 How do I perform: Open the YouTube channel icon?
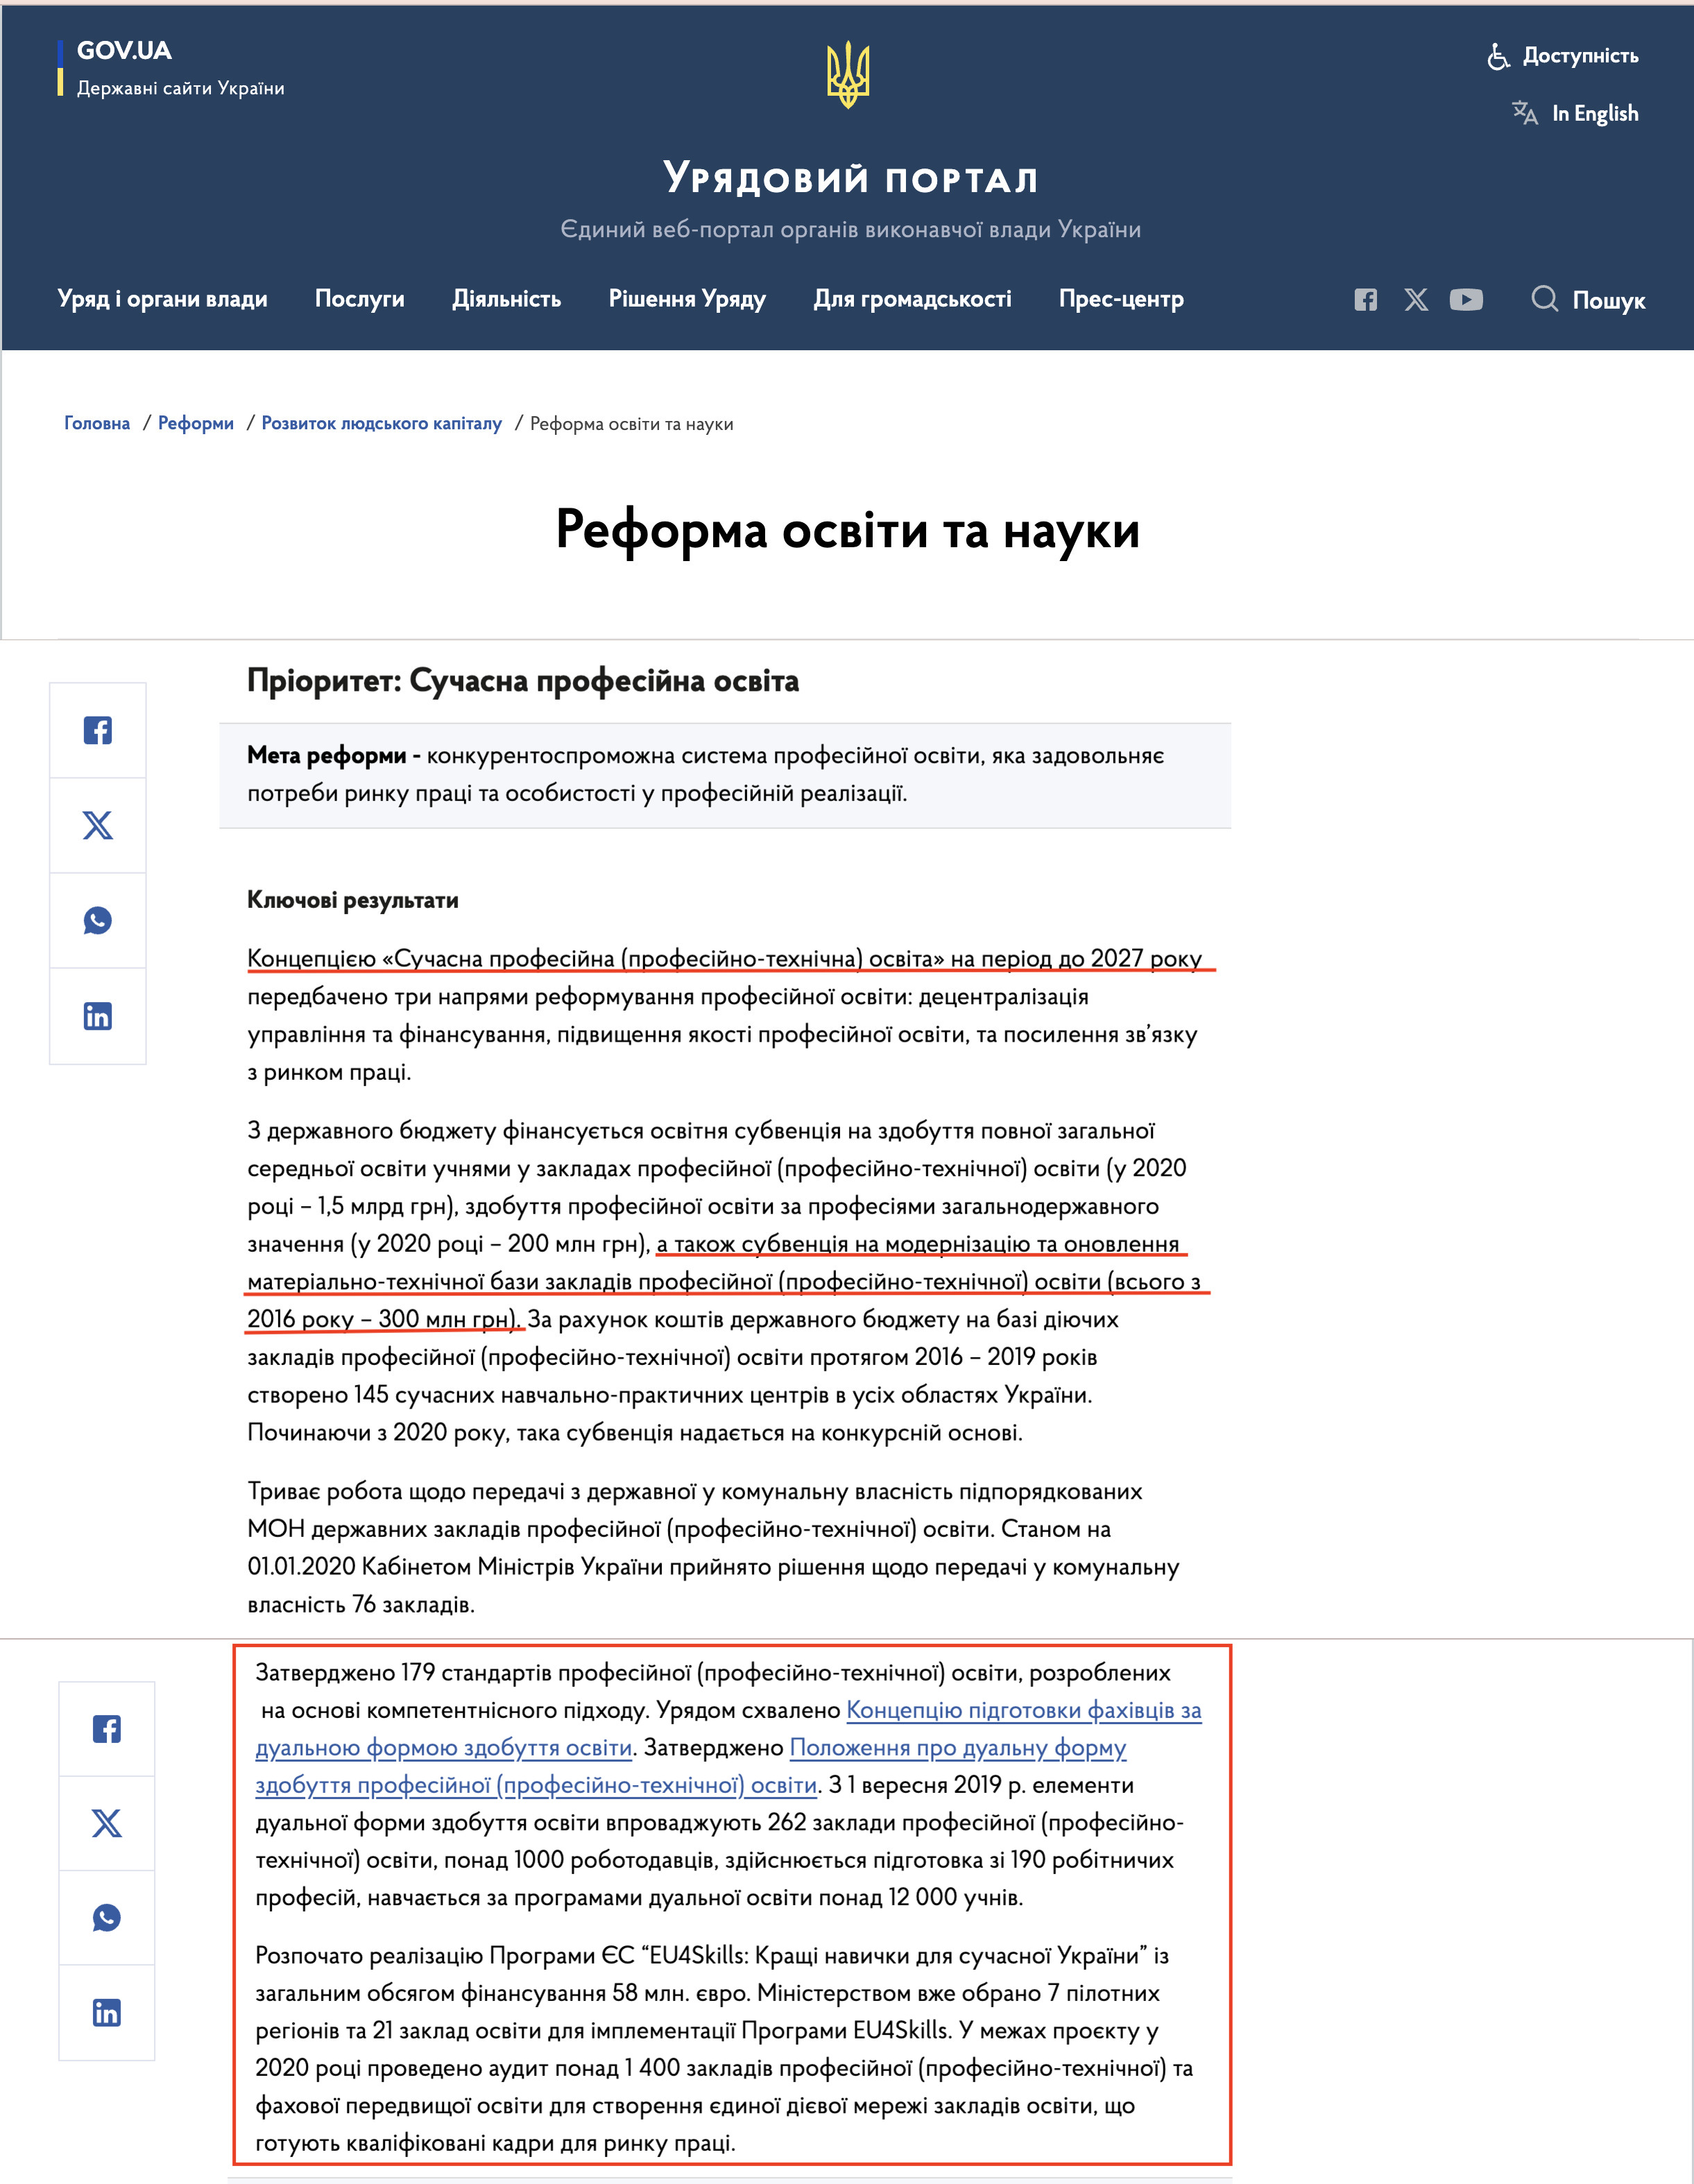(x=1467, y=299)
